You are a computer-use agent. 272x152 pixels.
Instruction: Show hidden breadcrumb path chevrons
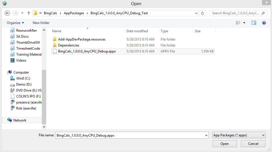[x=40, y=13]
